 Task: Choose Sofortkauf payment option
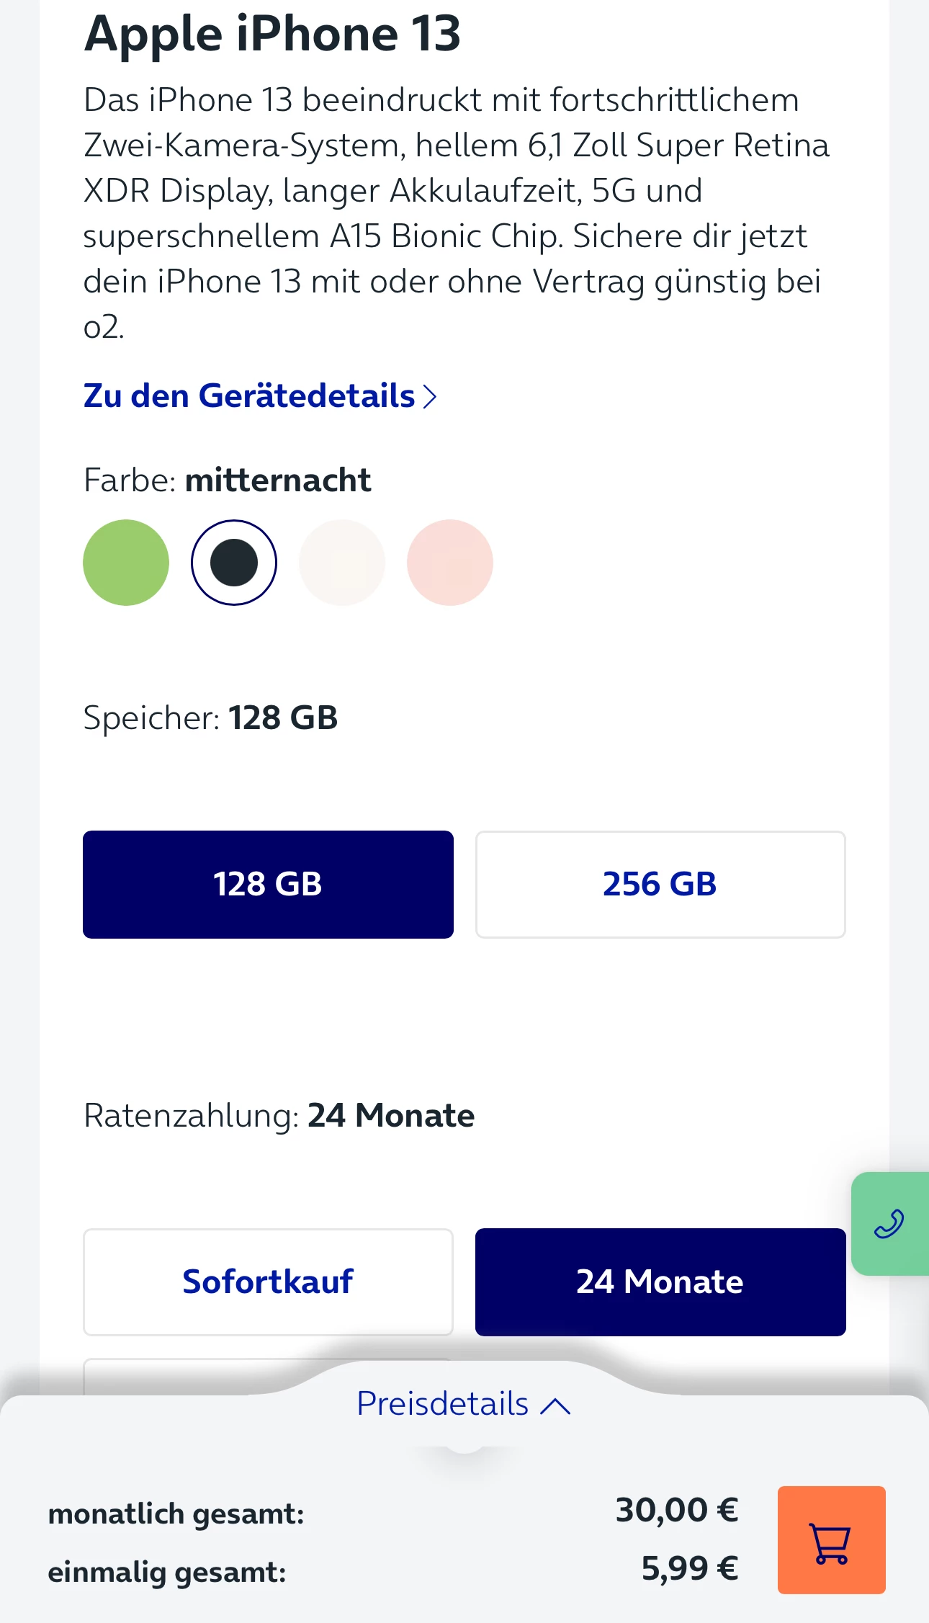(268, 1282)
